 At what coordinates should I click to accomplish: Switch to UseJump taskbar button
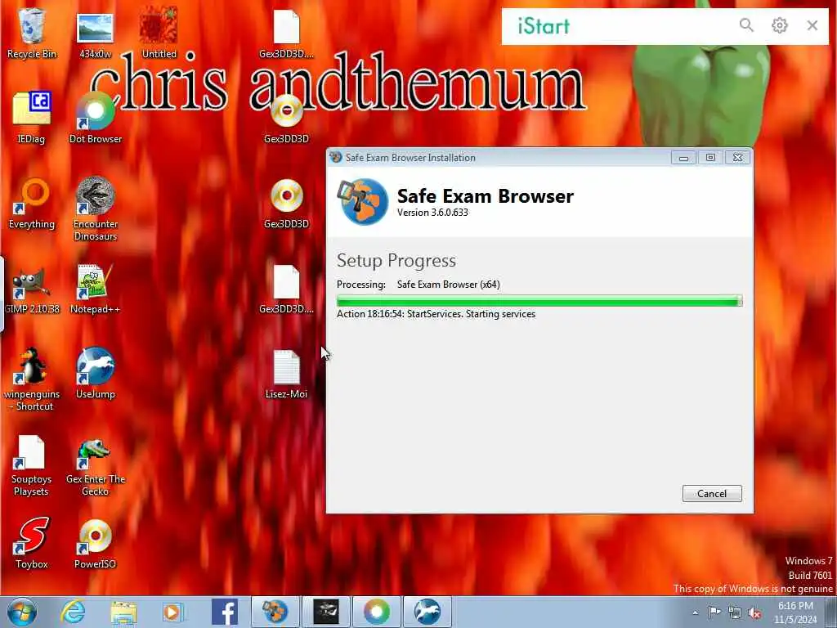[x=427, y=612]
